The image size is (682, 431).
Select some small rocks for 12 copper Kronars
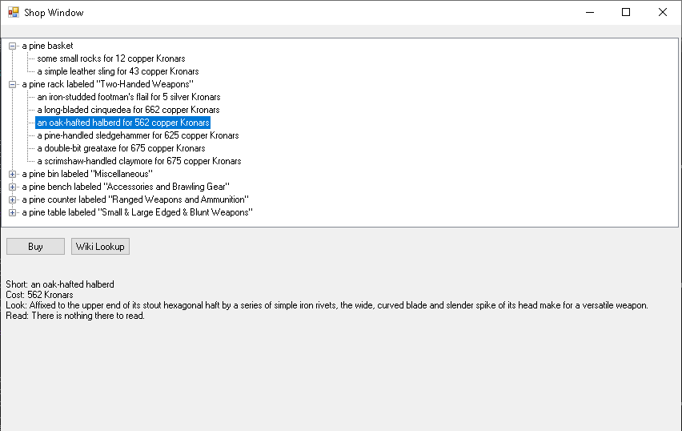pos(110,58)
